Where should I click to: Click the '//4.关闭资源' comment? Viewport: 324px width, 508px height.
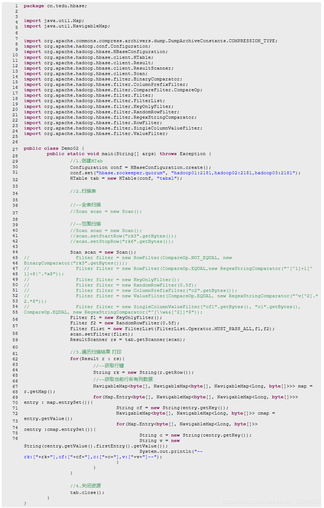(x=86, y=486)
